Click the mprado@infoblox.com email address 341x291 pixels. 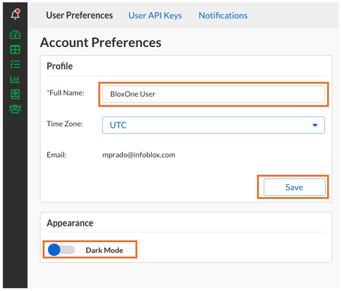pyautogui.click(x=139, y=155)
